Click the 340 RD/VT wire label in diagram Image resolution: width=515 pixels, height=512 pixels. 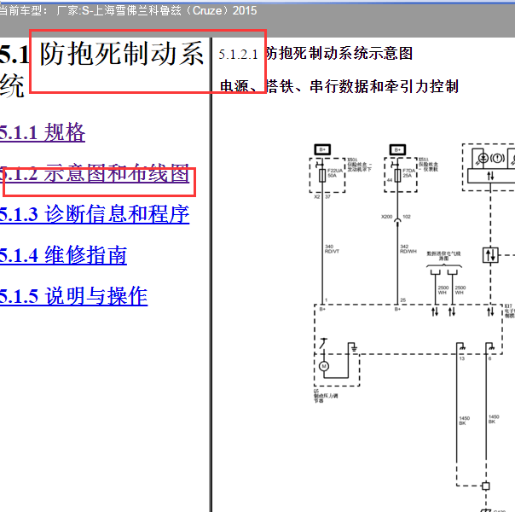point(332,249)
